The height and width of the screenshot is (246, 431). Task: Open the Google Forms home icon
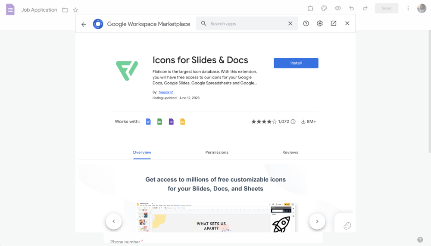coord(10,9)
